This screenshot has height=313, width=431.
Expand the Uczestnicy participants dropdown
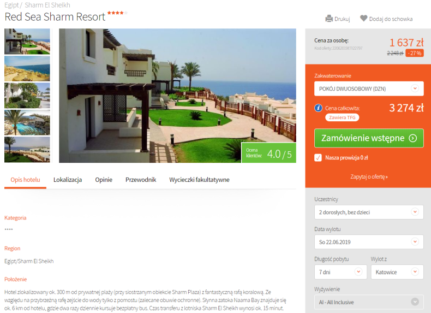[x=369, y=212]
